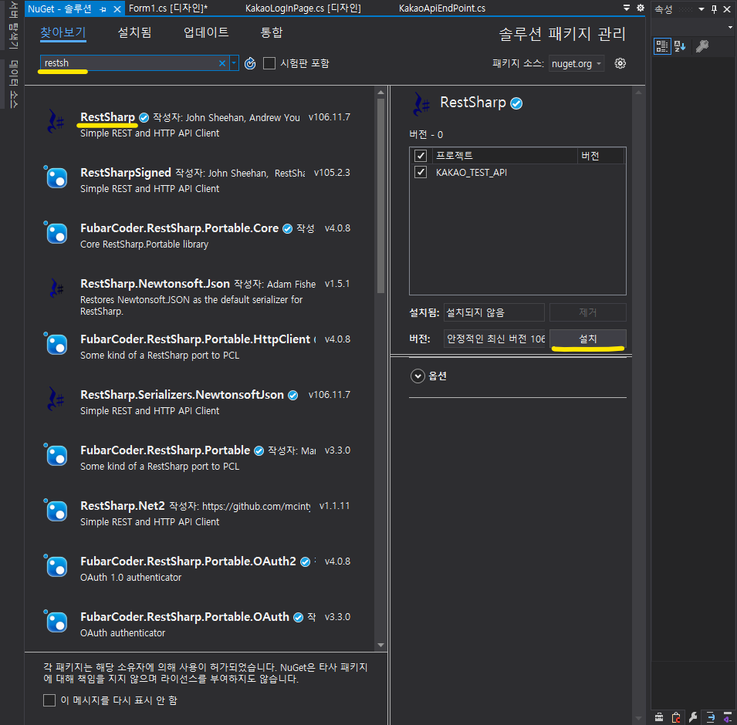
Task: Toggle the 프로젝트 header select-all checkbox
Action: click(x=420, y=156)
